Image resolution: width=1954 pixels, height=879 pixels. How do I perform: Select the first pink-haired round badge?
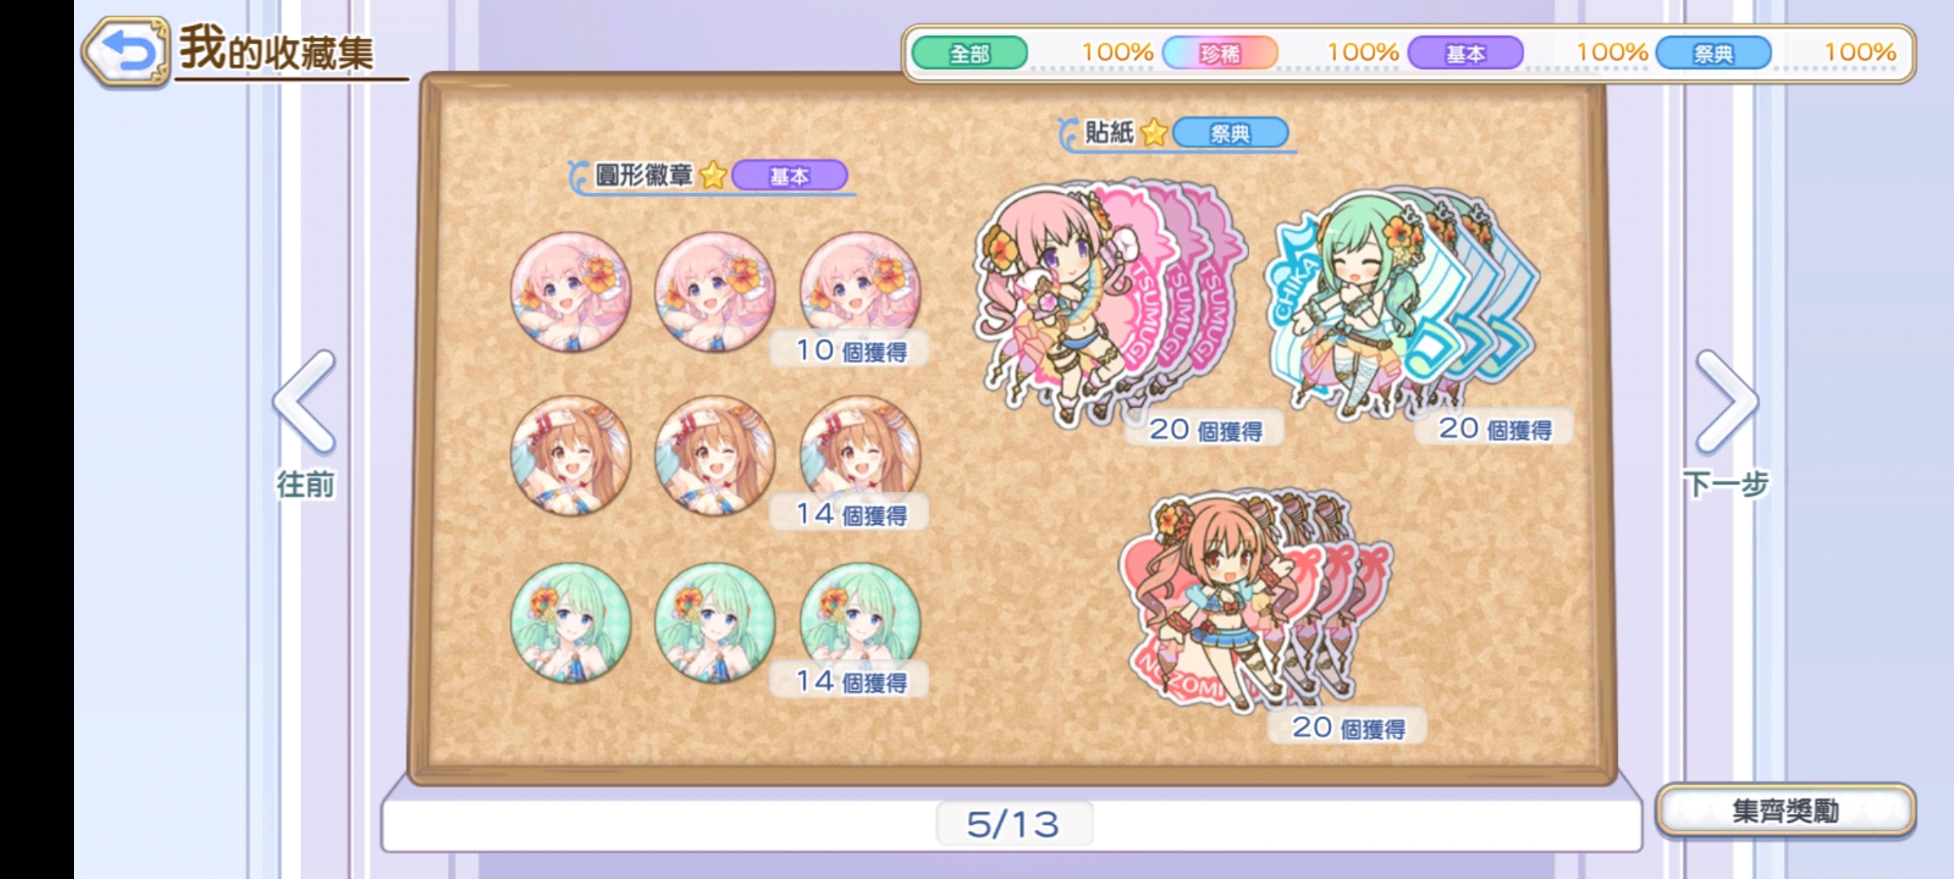tap(571, 291)
